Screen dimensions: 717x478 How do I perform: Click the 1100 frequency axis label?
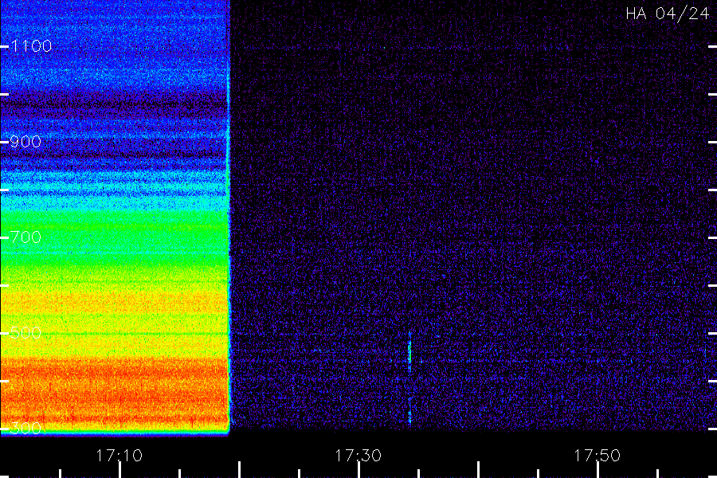coord(31,46)
